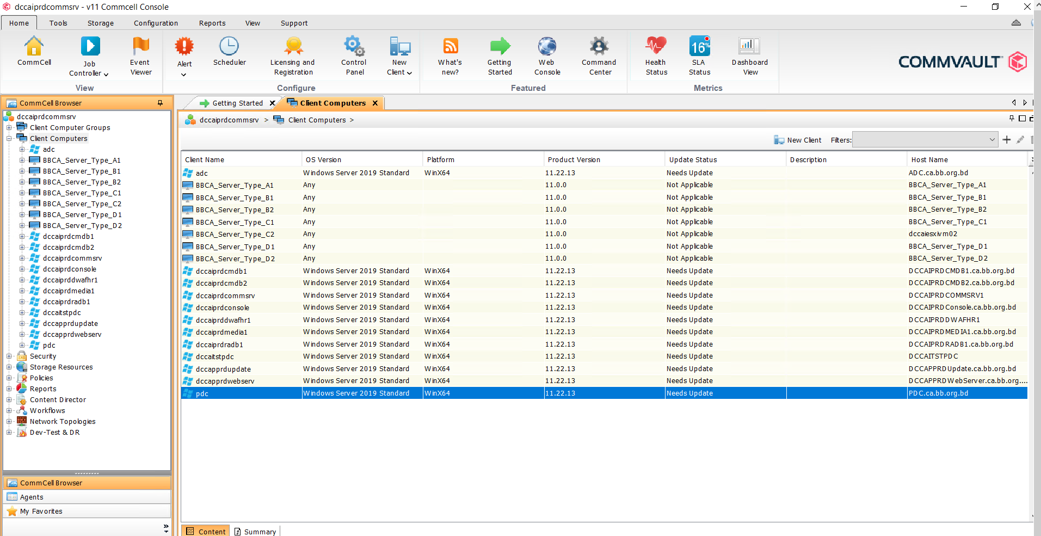This screenshot has height=536, width=1041.
Task: Click the New Client button above the table
Action: (798, 140)
